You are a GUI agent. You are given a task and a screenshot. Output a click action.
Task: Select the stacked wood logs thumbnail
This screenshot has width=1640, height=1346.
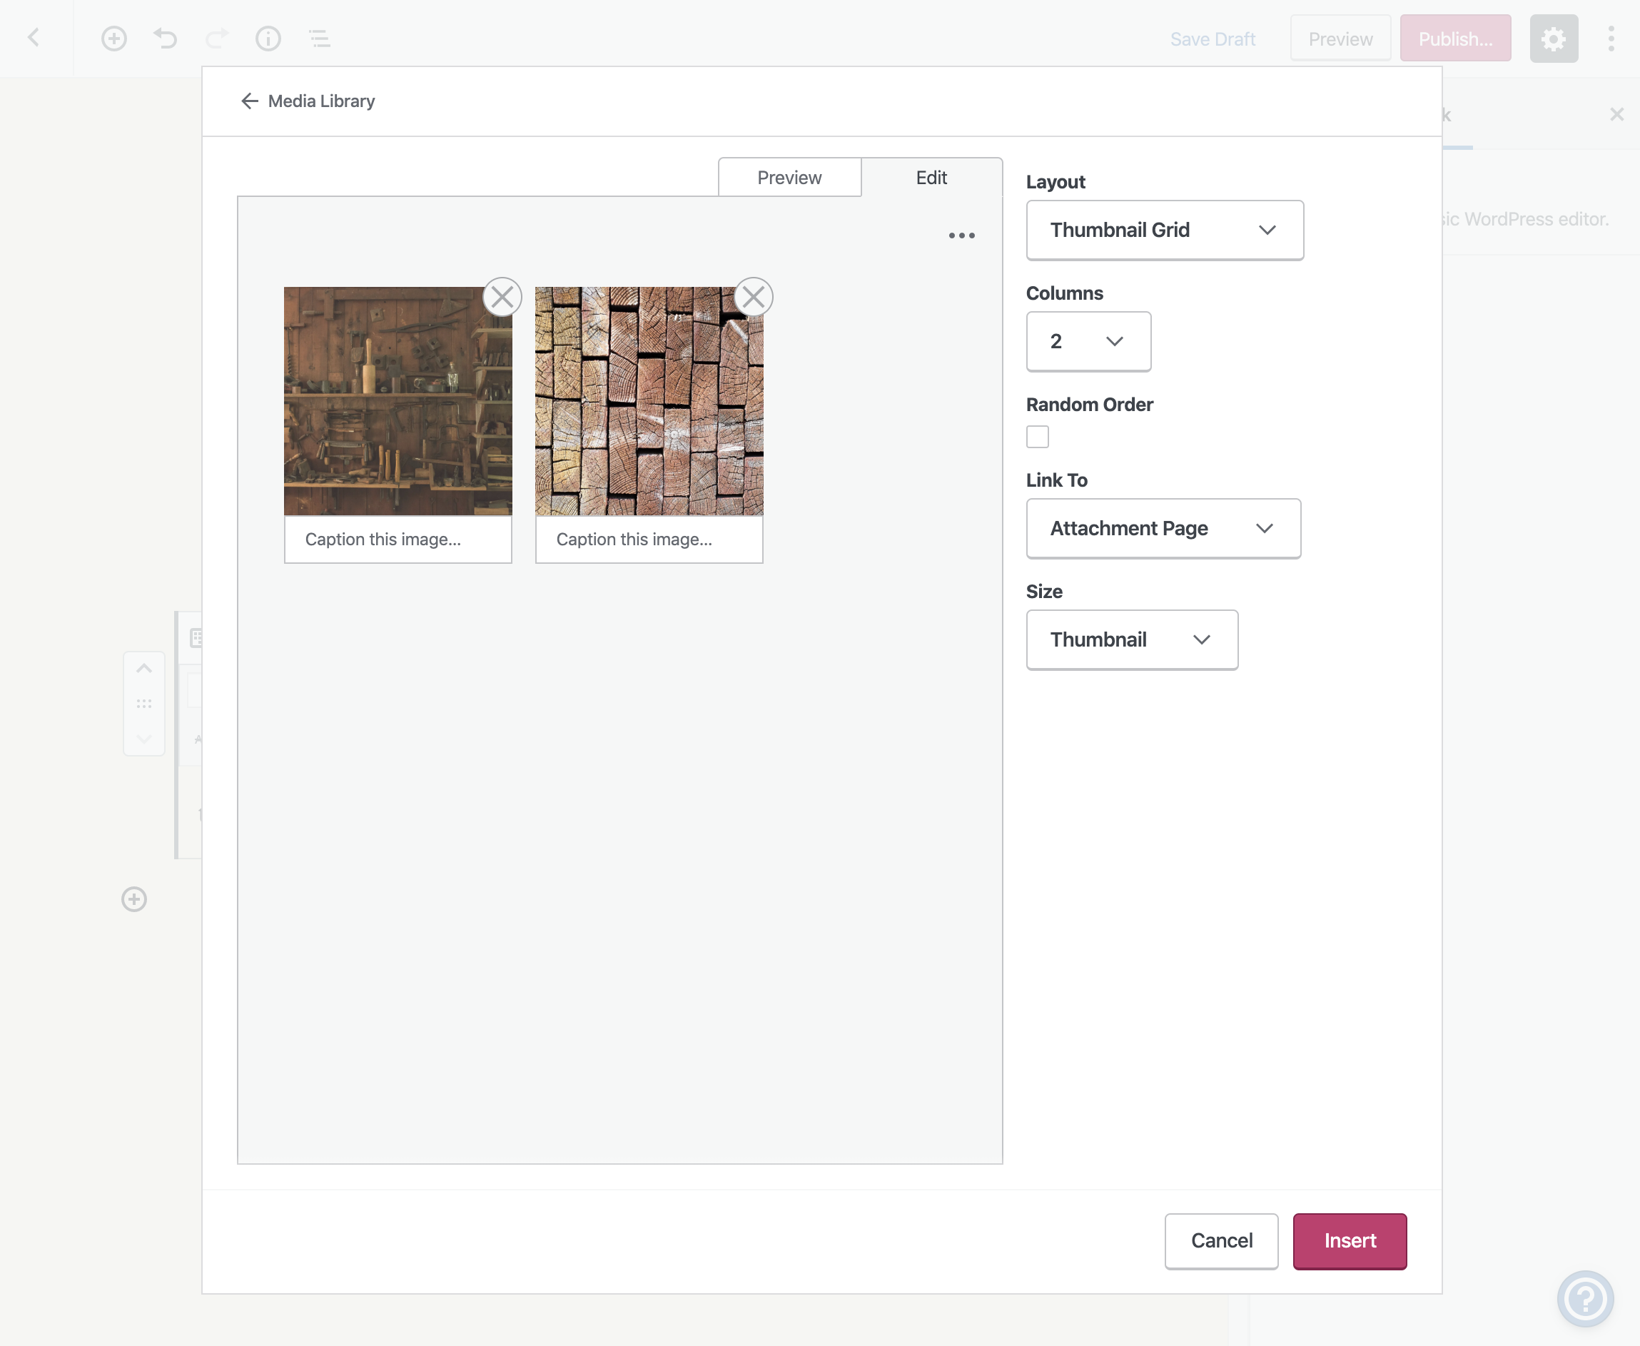(x=649, y=402)
